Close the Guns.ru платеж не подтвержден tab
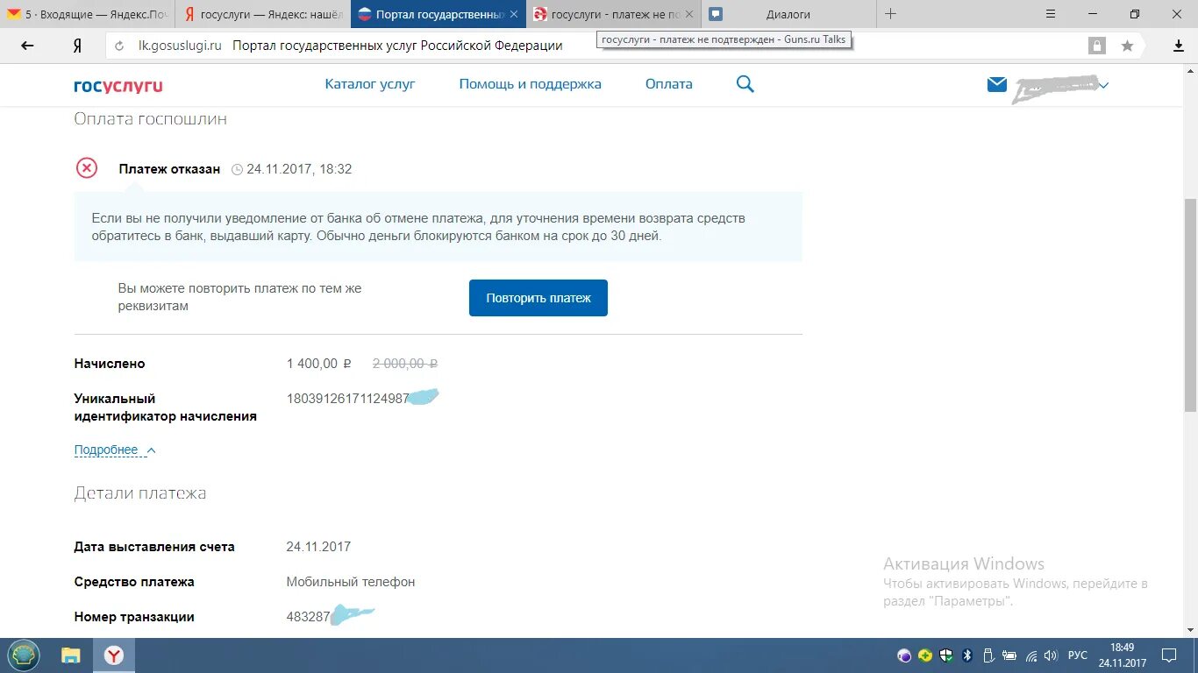This screenshot has width=1198, height=673. point(688,14)
